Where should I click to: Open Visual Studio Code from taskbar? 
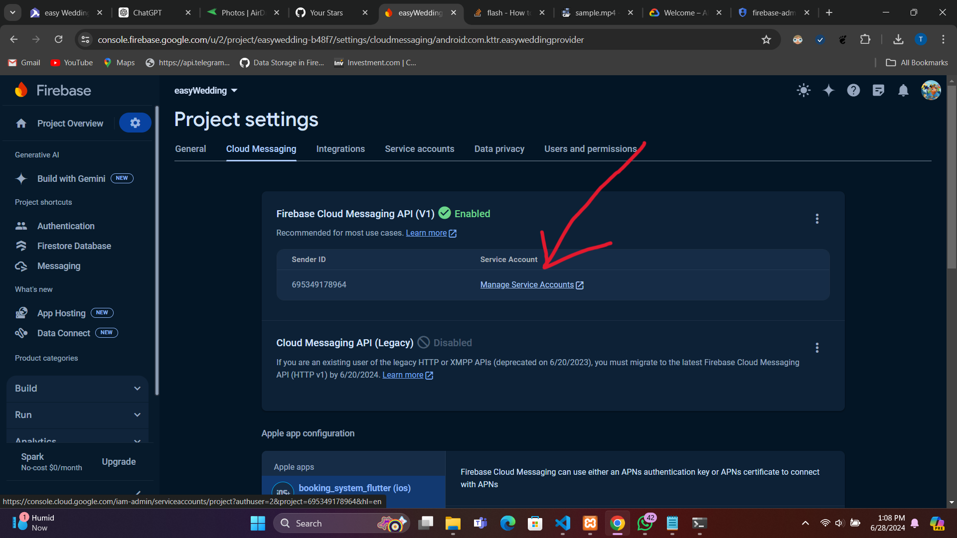click(562, 523)
